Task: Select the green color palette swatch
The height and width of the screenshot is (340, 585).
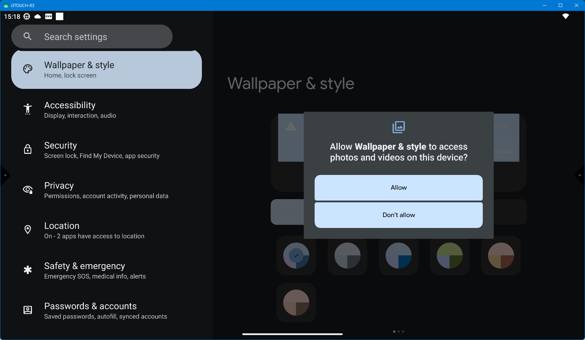Action: click(449, 256)
